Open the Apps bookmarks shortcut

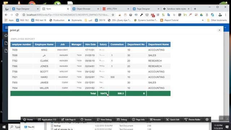pos(9,20)
